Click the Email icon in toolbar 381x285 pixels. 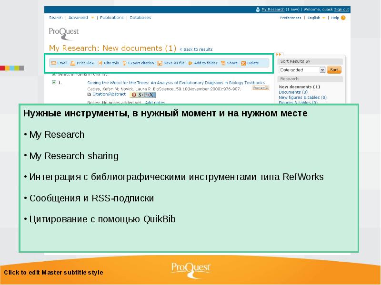click(x=53, y=63)
